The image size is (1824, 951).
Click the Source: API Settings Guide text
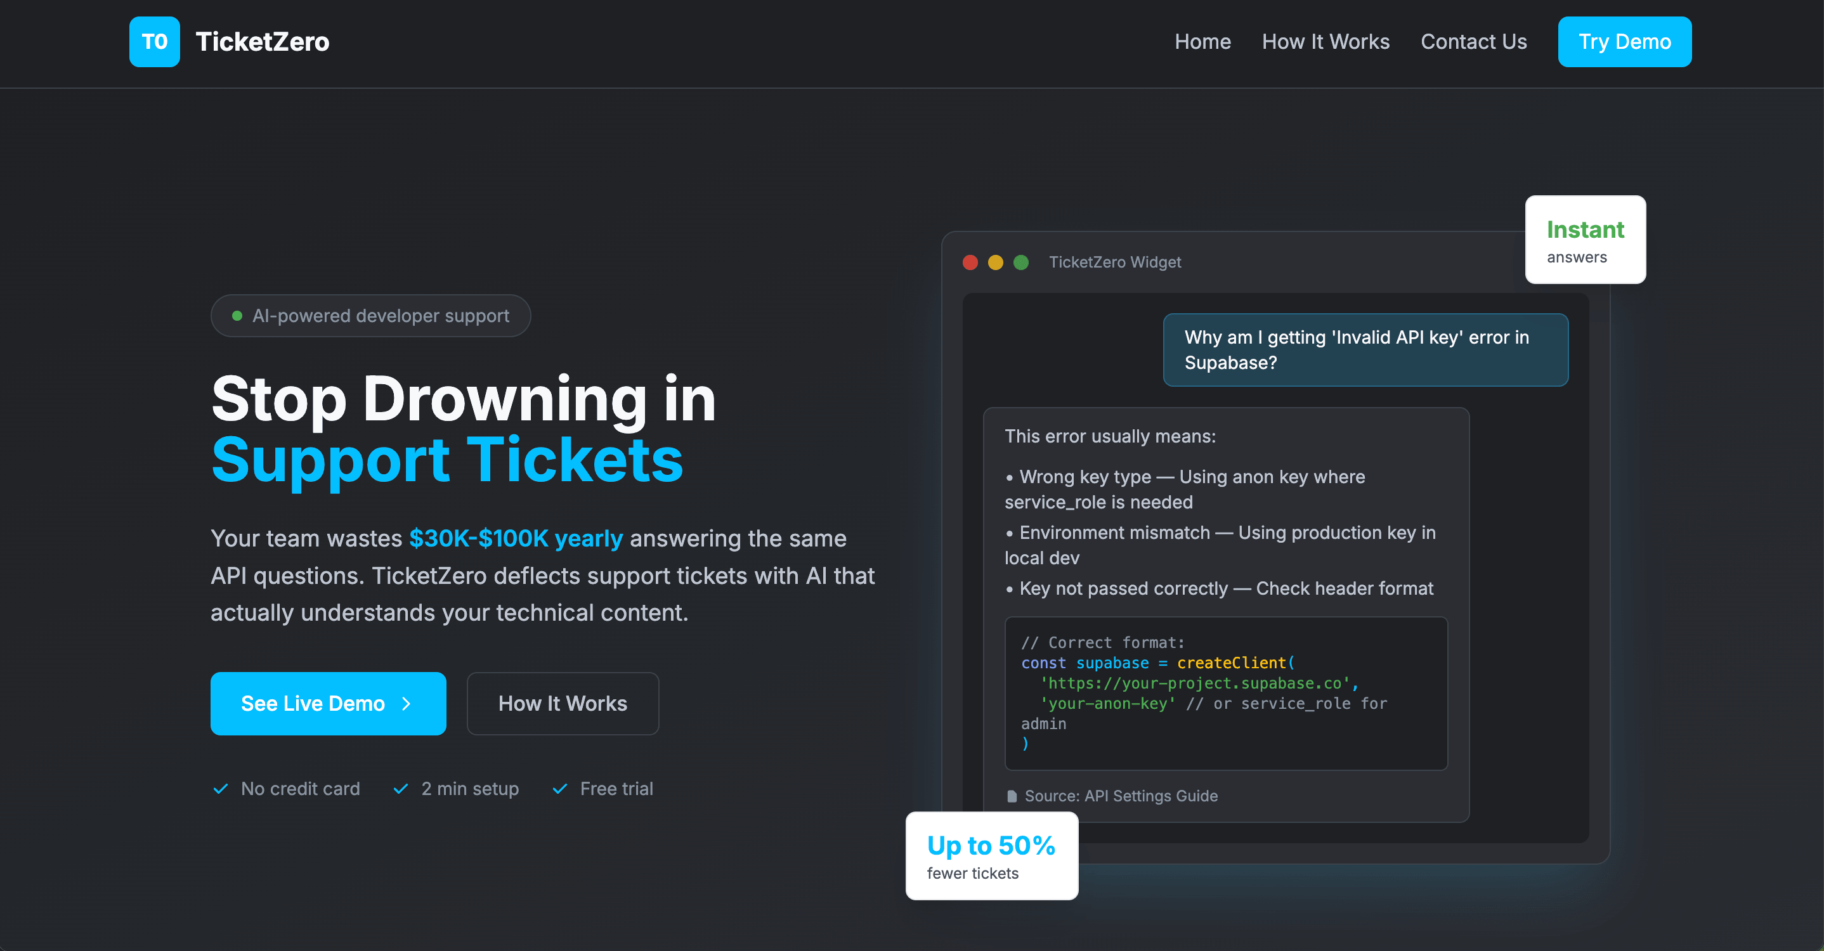pyautogui.click(x=1121, y=796)
